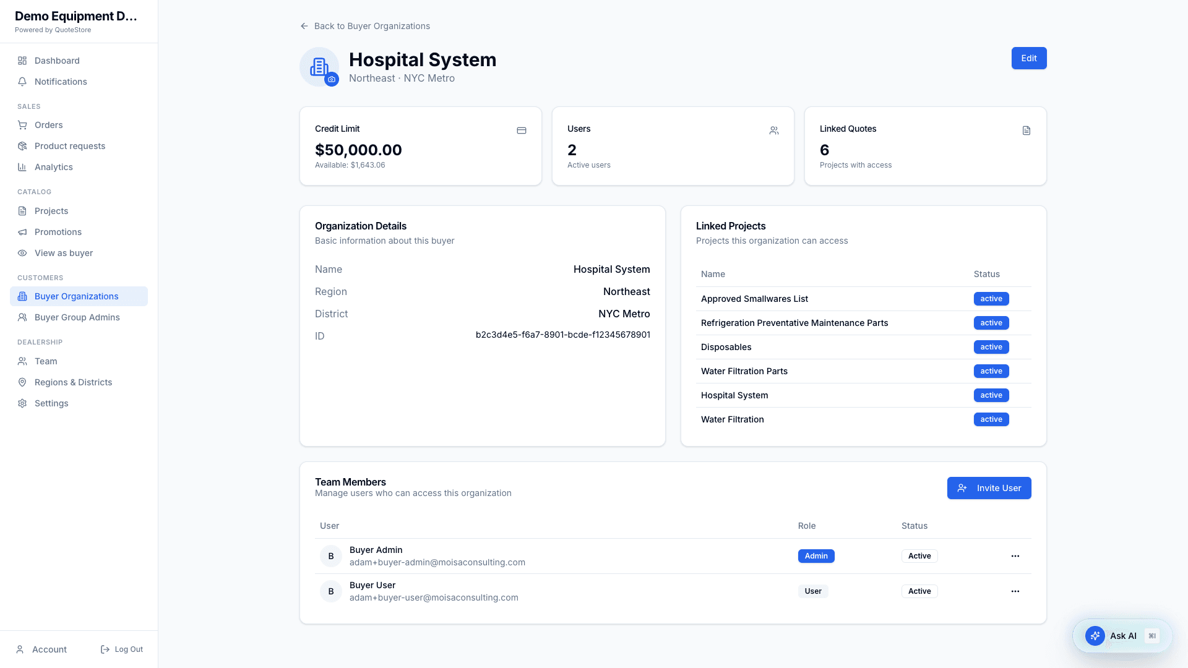Go back to Buyer Organizations

[365, 26]
